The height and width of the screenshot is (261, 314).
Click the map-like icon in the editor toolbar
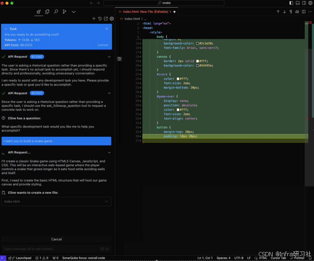tap(297, 12)
